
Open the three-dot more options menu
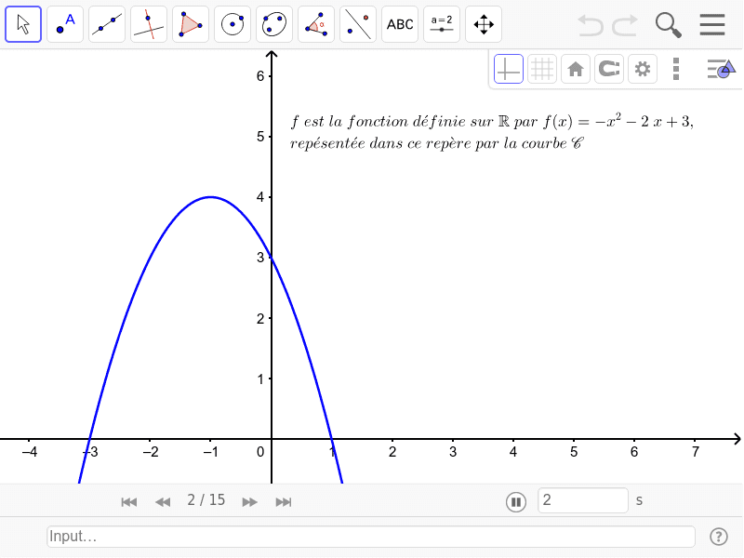tap(676, 69)
